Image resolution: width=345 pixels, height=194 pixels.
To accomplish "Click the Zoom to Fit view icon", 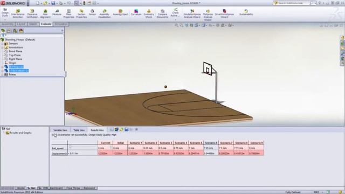I will coord(176,25).
